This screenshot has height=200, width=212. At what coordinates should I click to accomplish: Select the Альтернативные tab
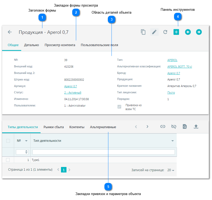(x=103, y=127)
